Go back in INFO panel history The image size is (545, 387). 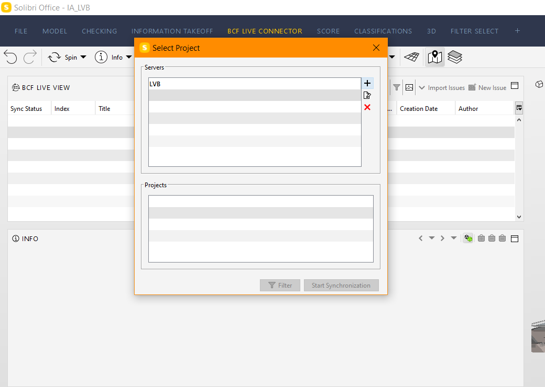[421, 238]
